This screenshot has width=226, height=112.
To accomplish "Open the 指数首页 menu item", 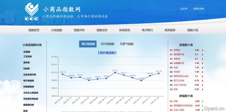I will coord(34,30).
